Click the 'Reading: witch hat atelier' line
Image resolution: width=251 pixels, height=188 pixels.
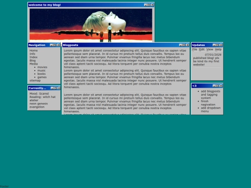(x=43, y=98)
